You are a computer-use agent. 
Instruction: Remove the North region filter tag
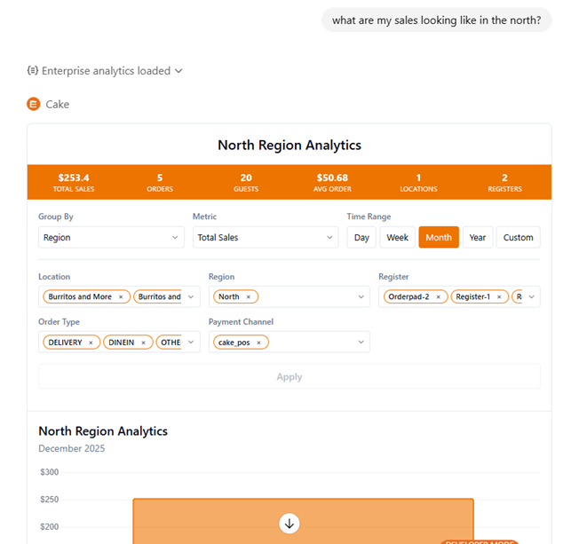tap(249, 297)
